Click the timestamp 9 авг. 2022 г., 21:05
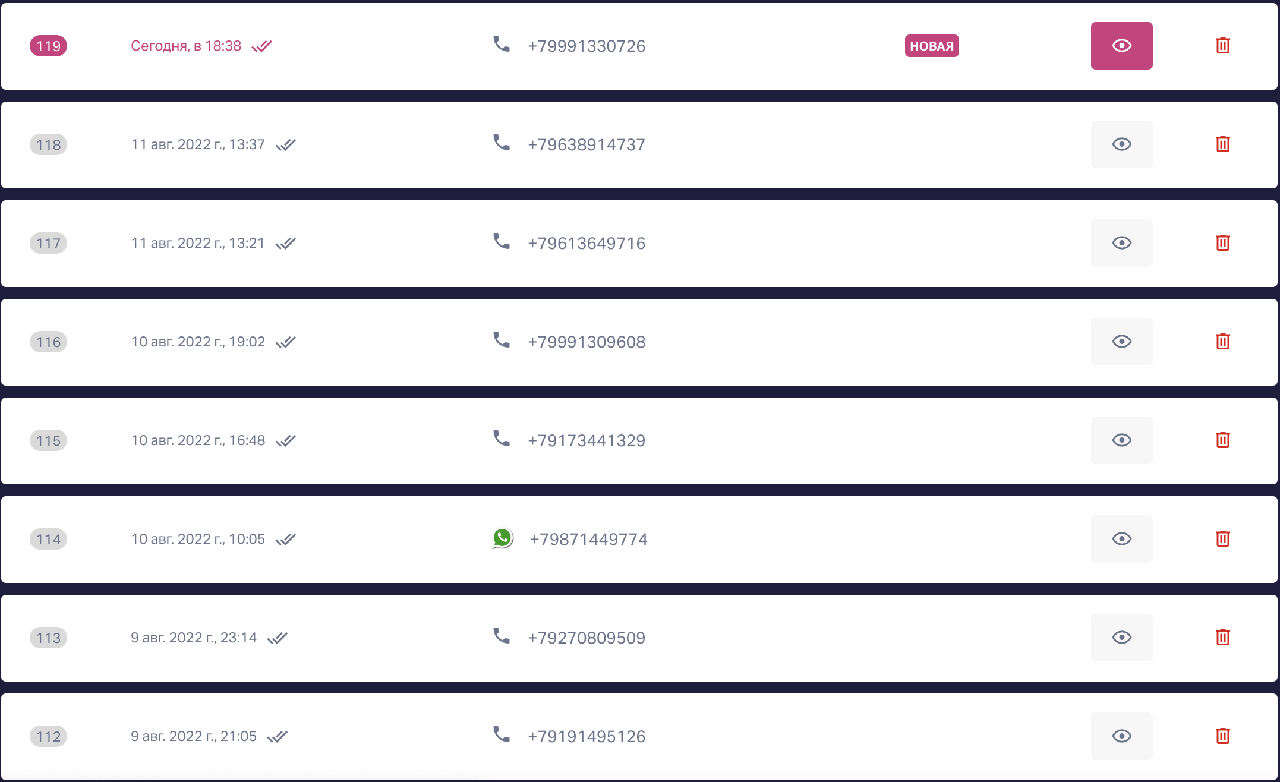Viewport: 1280px width, 782px height. pyautogui.click(x=194, y=736)
